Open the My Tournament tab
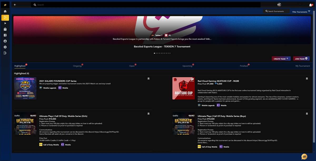 303,66
